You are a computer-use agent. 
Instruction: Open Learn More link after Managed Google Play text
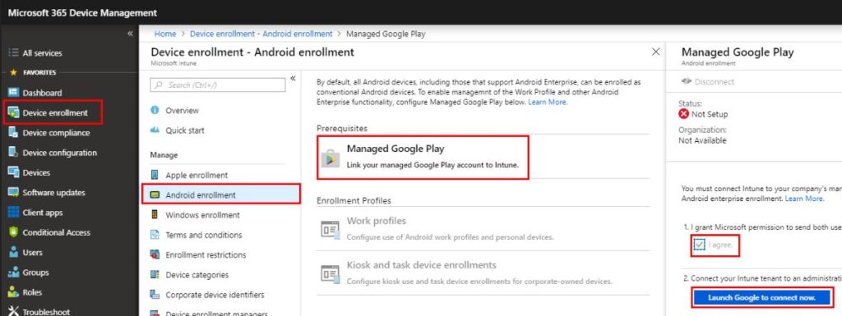[x=547, y=102]
